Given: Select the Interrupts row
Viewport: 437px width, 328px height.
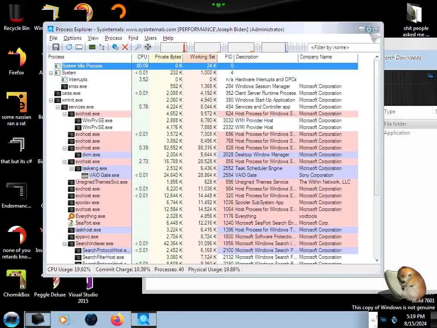Looking at the screenshot, I should coord(203,79).
